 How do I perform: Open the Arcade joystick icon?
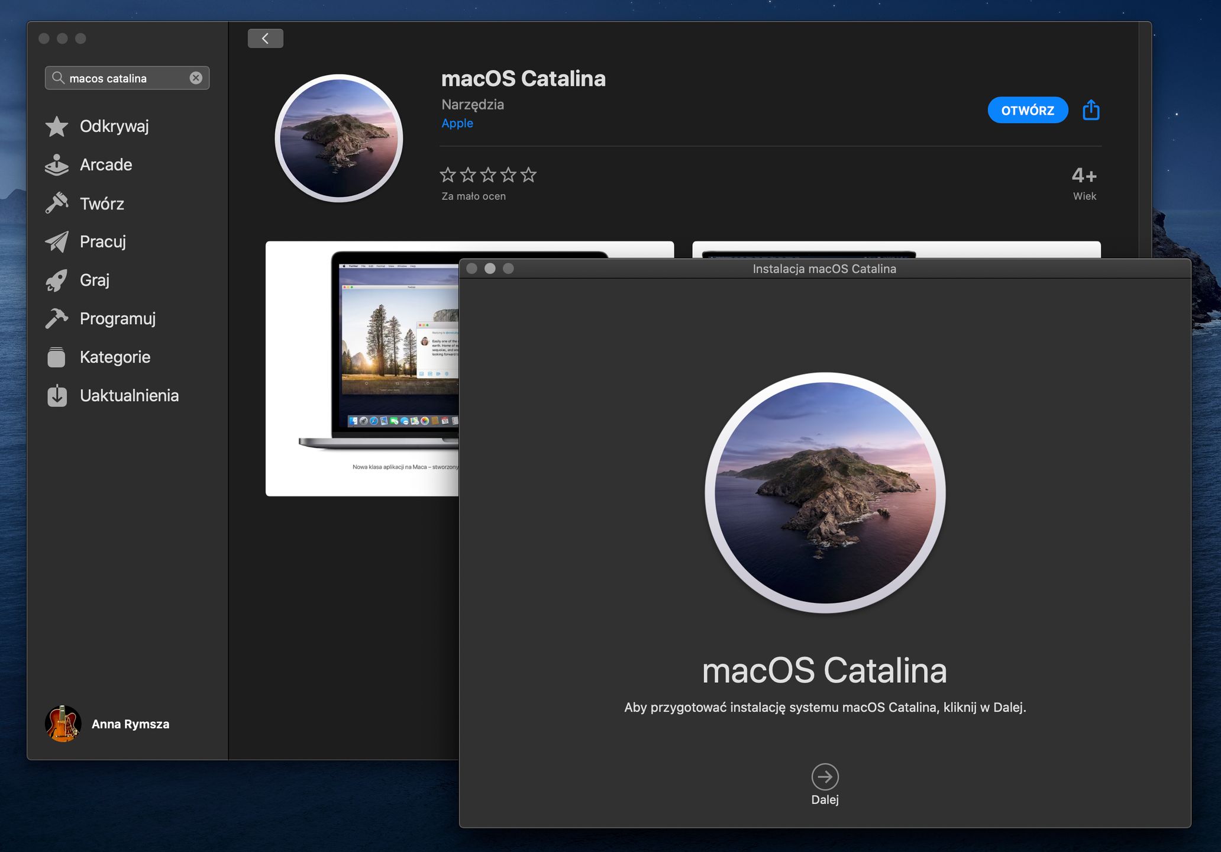click(x=57, y=165)
